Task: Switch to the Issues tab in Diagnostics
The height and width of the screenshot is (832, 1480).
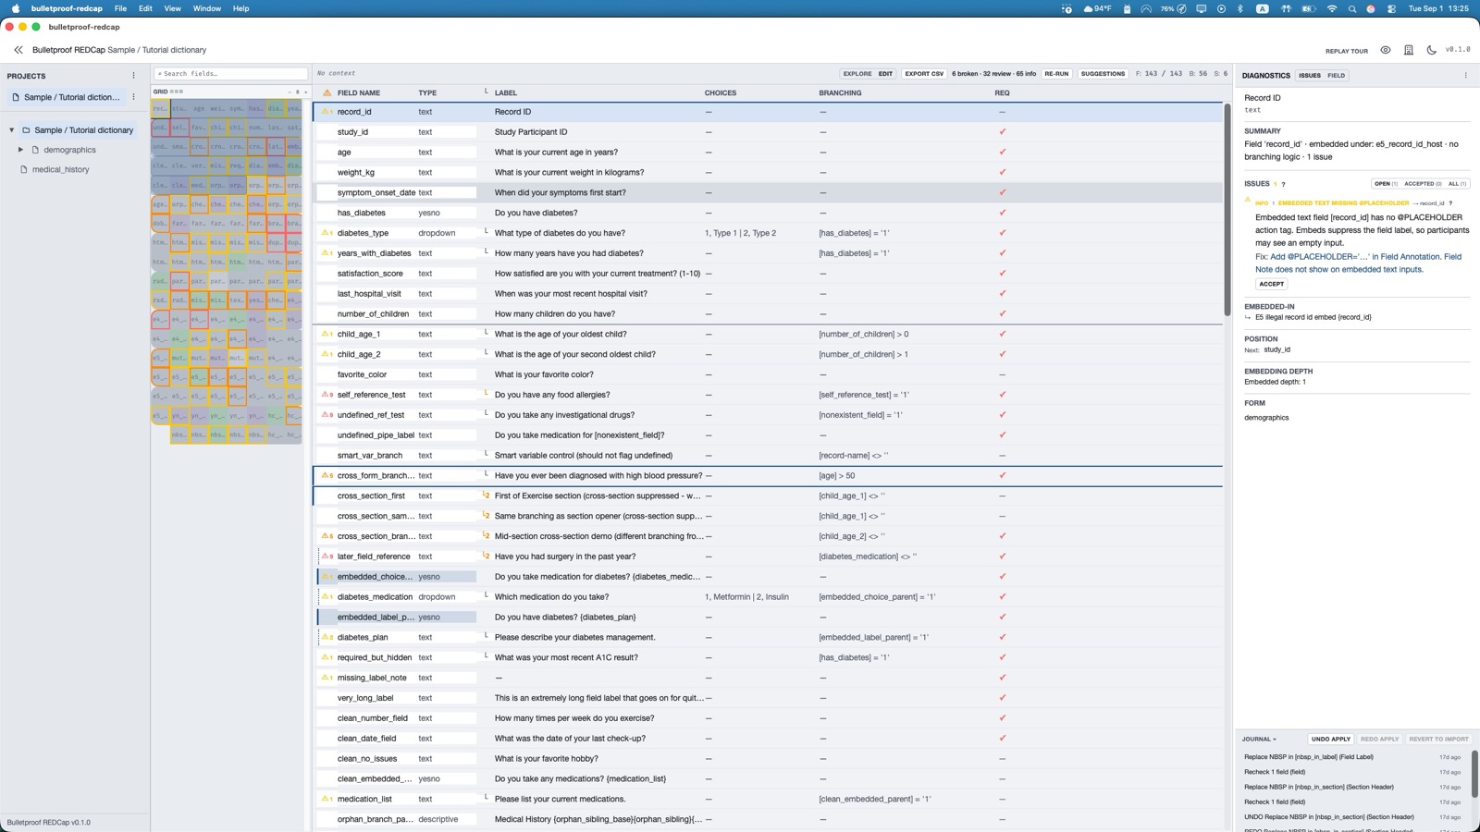Action: coord(1309,76)
